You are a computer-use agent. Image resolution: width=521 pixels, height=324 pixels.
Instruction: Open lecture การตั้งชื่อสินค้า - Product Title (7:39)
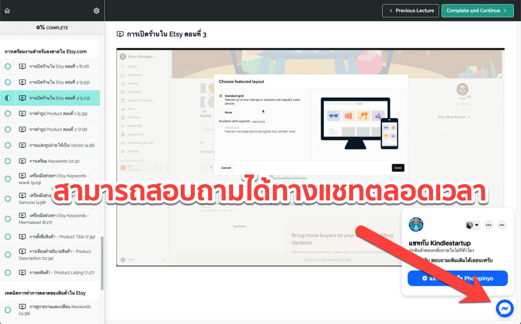50,237
